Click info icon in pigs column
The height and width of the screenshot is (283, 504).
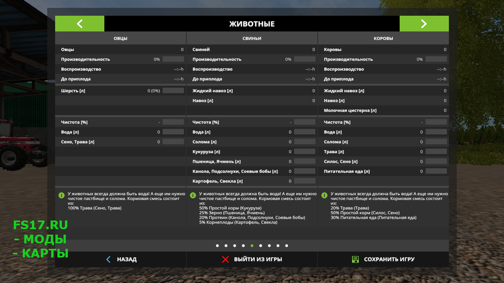193,195
